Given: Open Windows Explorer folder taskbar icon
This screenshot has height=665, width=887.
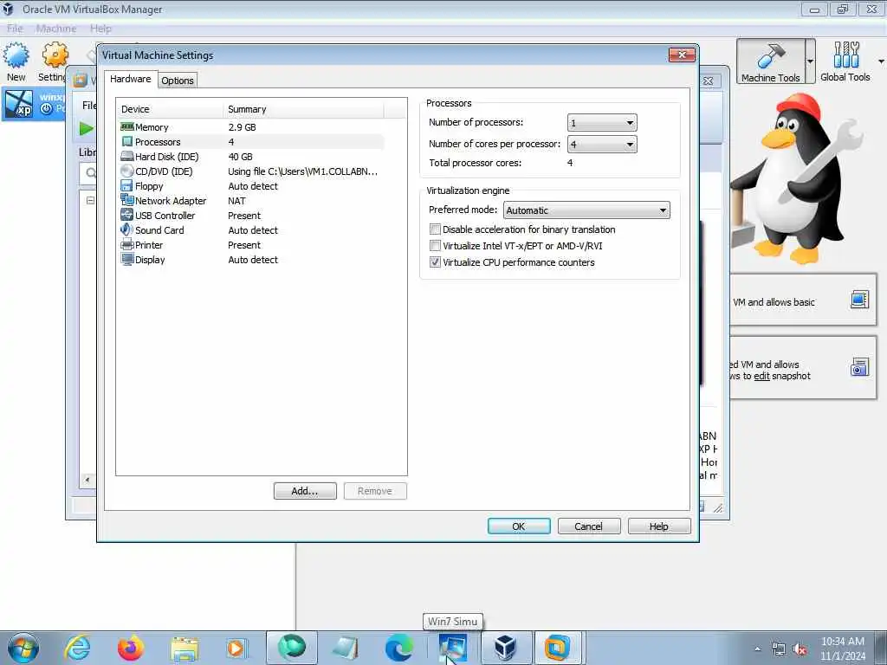Looking at the screenshot, I should 185,649.
